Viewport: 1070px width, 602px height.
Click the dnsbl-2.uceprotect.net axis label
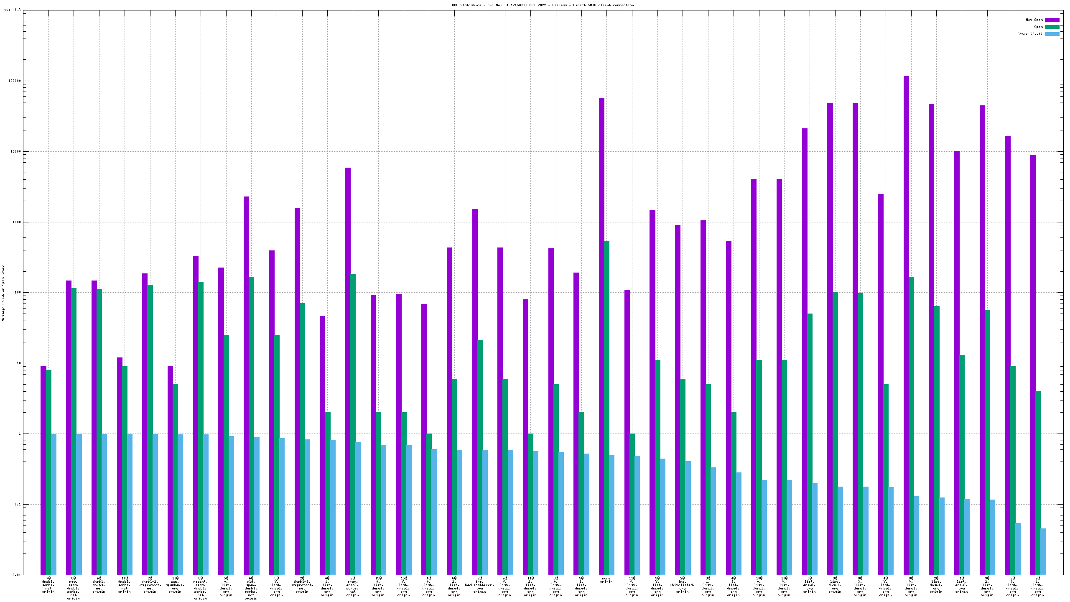(150, 585)
